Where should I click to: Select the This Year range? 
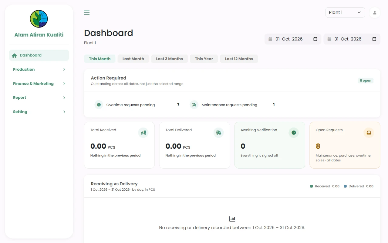[204, 59]
